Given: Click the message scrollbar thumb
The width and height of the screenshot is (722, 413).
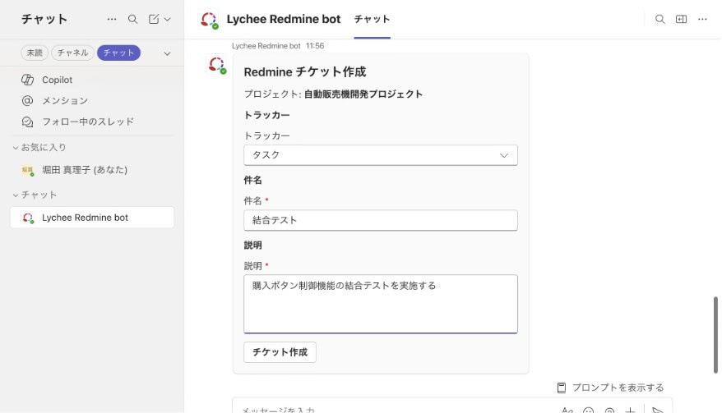Looking at the screenshot, I should (715, 335).
